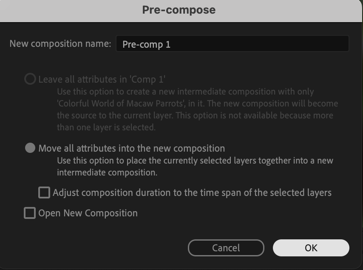The width and height of the screenshot is (363, 270).
Task: Click the New composition name text field
Action: coord(232,44)
